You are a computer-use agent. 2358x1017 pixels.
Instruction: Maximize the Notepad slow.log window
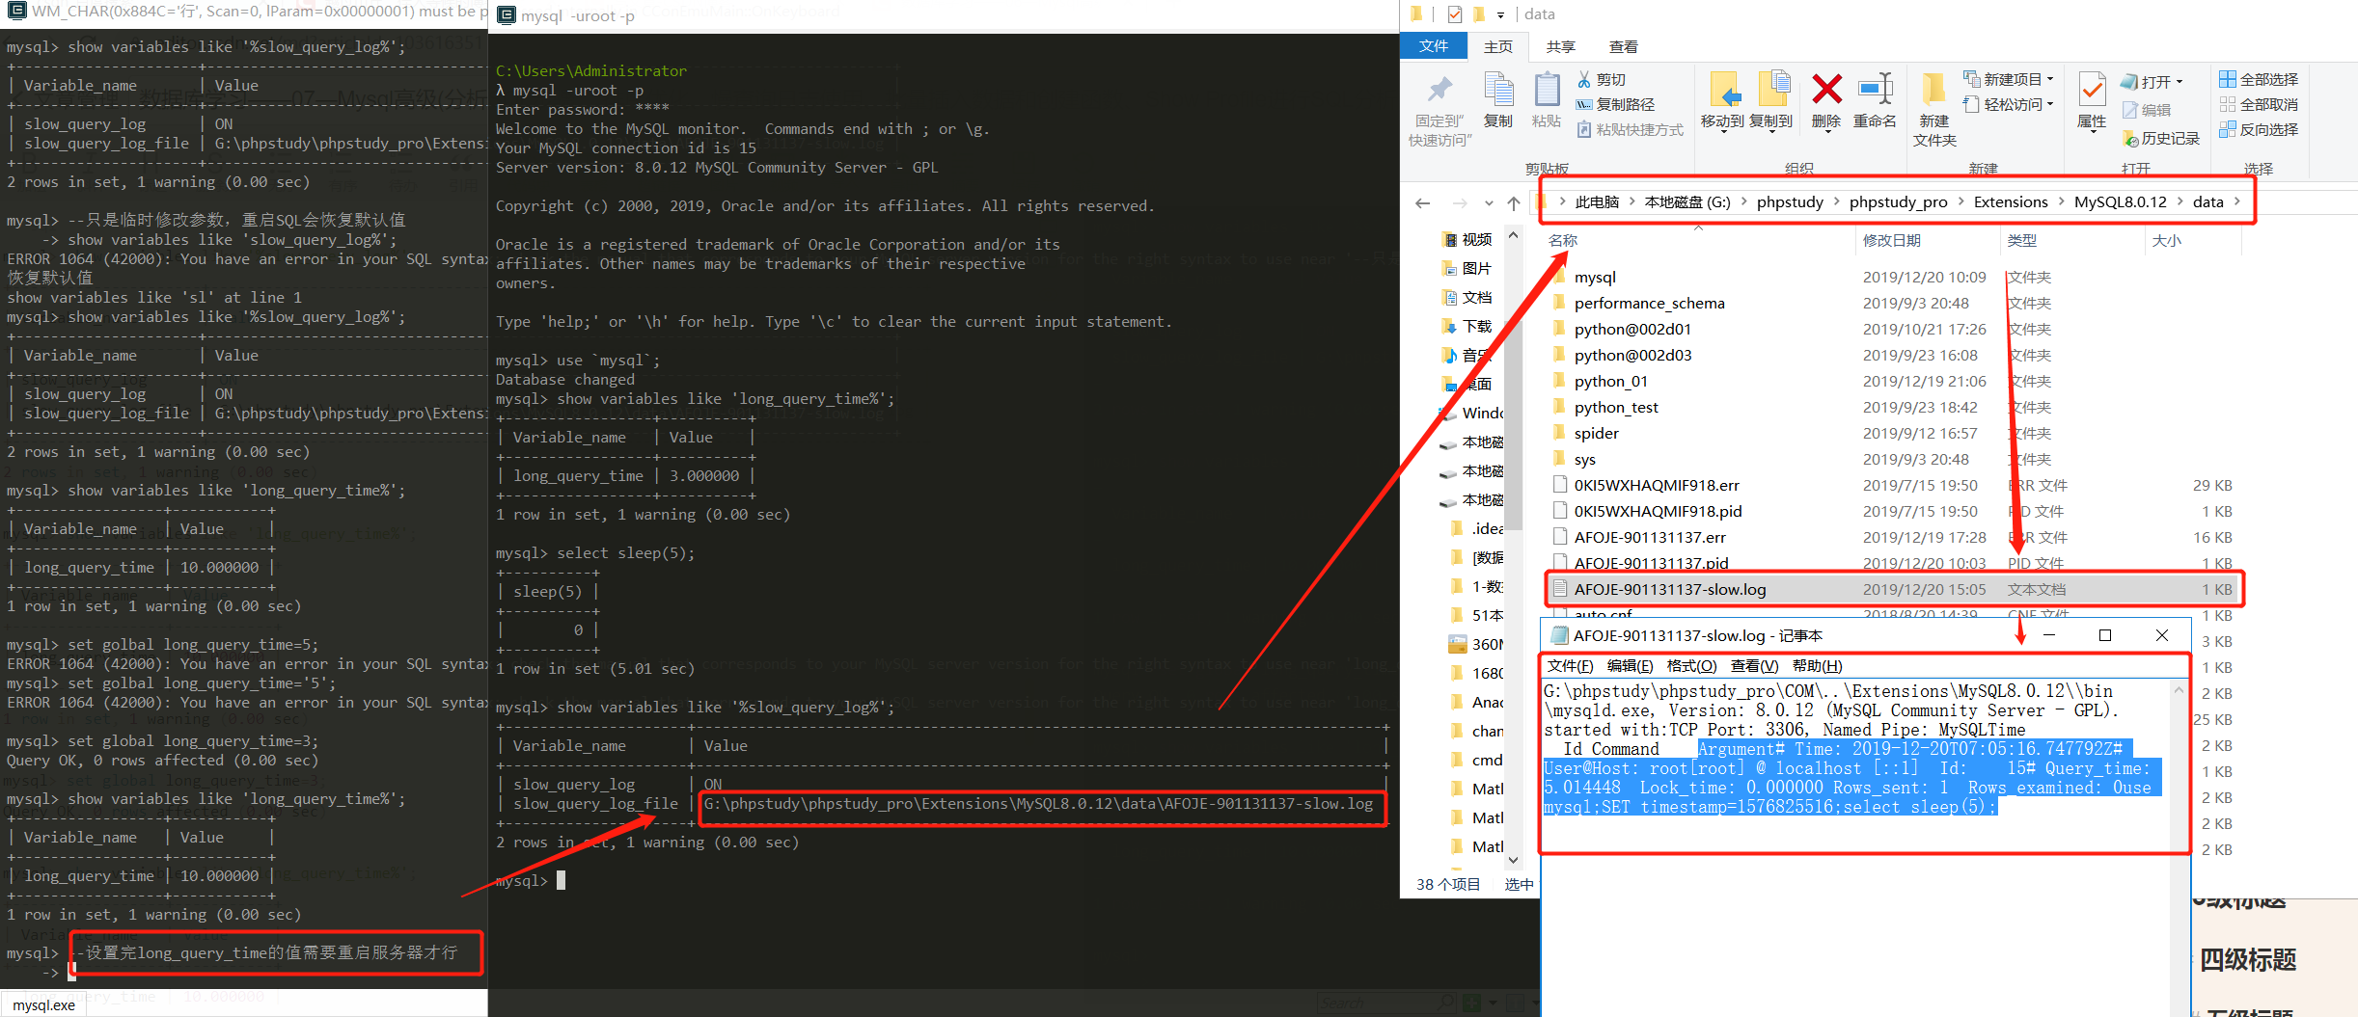2105,635
